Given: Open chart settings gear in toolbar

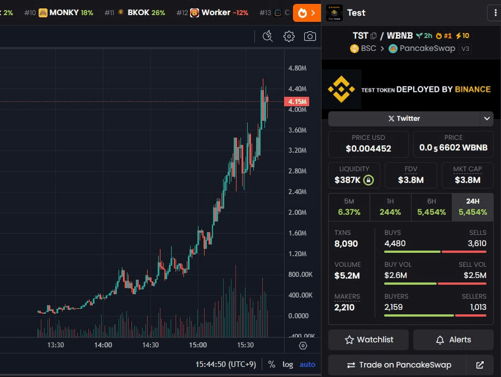Looking at the screenshot, I should [x=289, y=36].
